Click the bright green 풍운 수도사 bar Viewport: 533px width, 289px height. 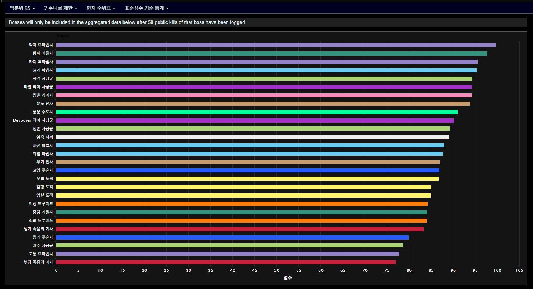pos(257,112)
